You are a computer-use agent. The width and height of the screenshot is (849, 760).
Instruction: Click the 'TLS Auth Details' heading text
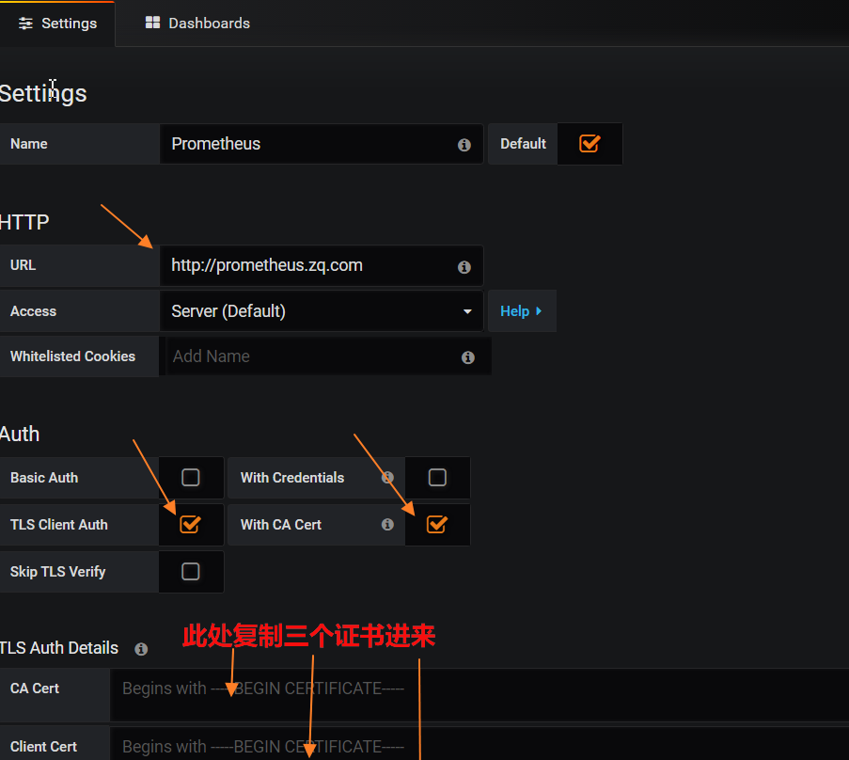pyautogui.click(x=59, y=648)
